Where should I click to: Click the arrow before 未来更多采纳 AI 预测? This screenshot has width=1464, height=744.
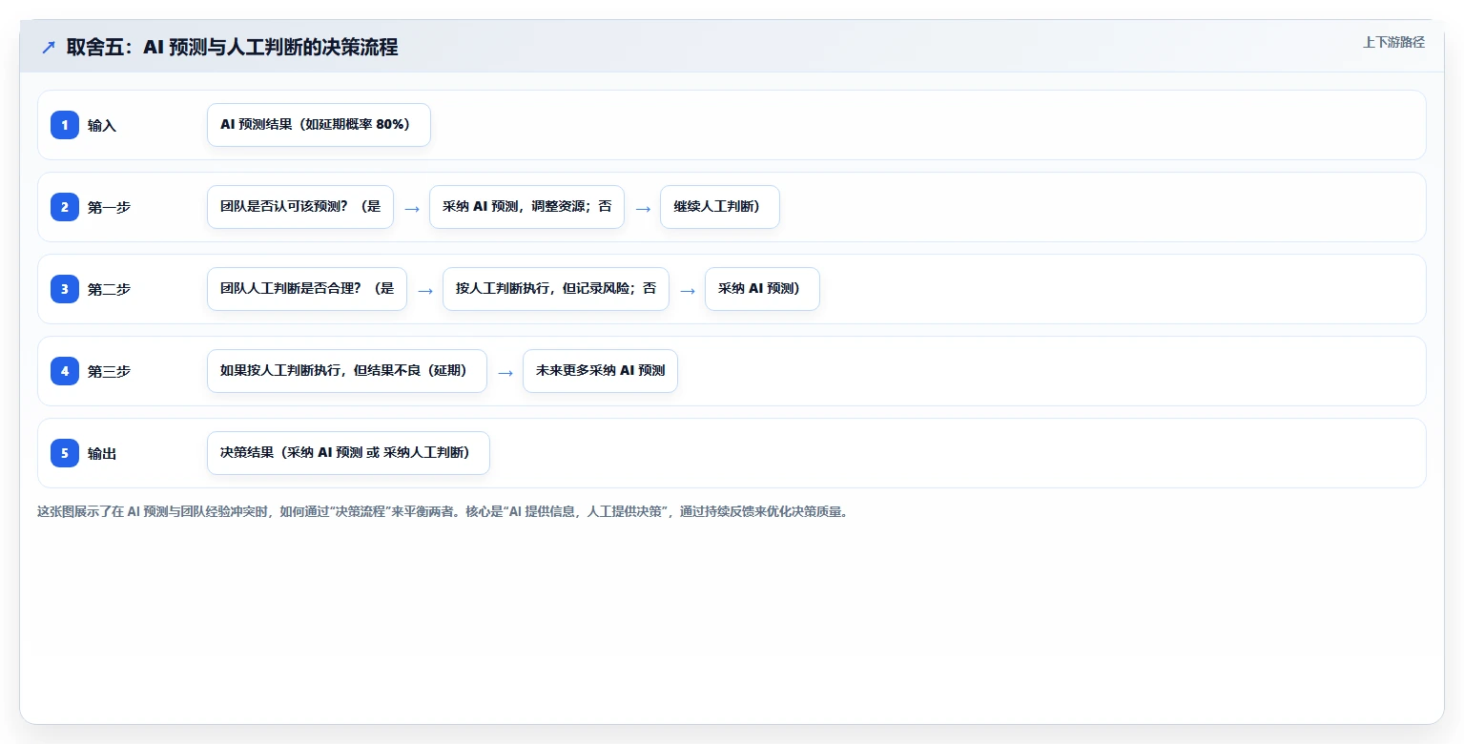[x=505, y=372]
